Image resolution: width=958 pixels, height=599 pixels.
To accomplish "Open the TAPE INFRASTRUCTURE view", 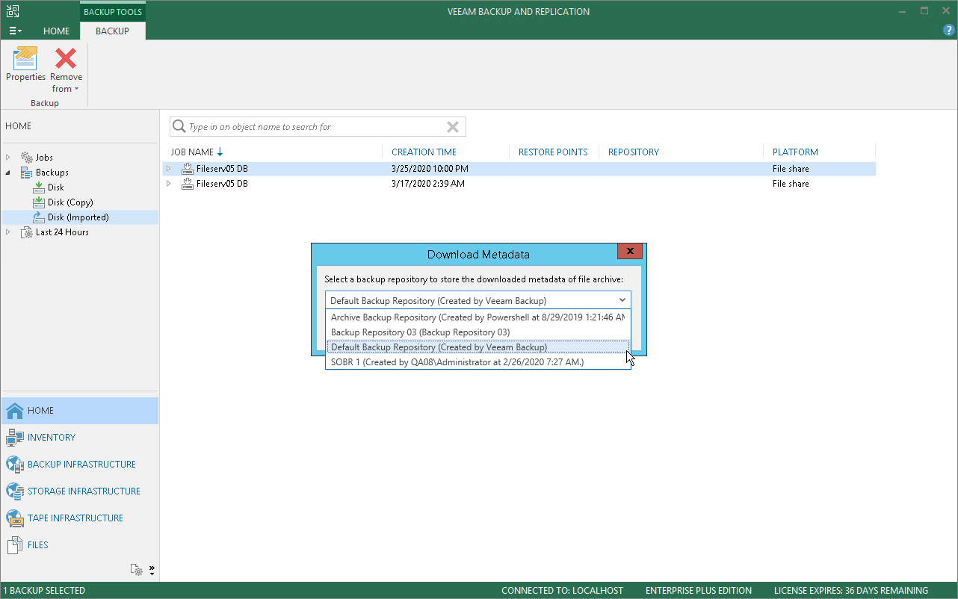I will 75,518.
